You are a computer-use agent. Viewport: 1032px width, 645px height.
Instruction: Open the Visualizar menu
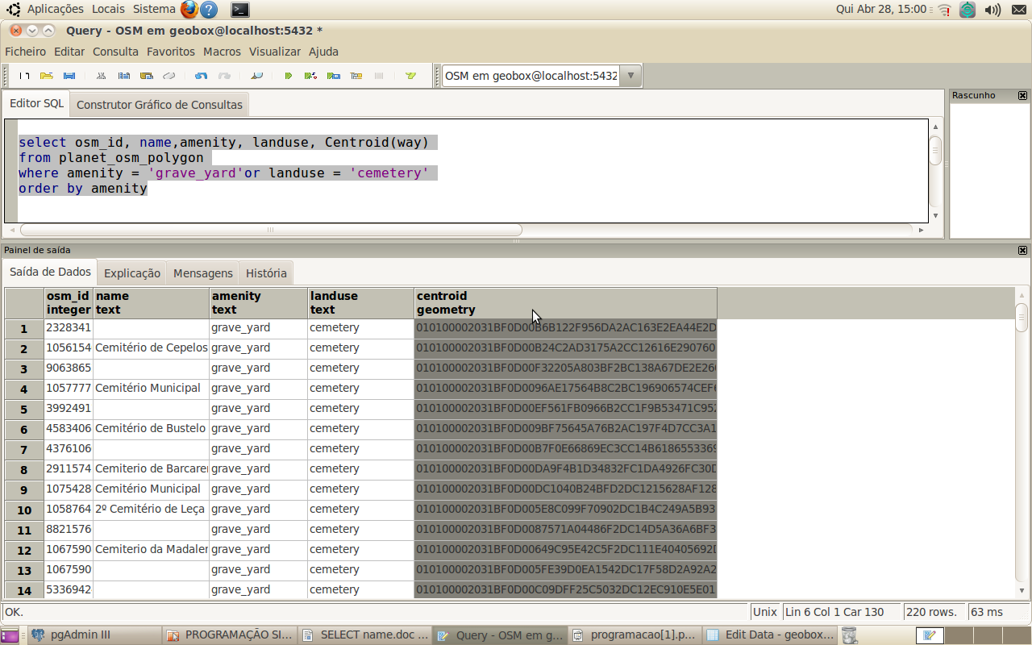point(275,52)
